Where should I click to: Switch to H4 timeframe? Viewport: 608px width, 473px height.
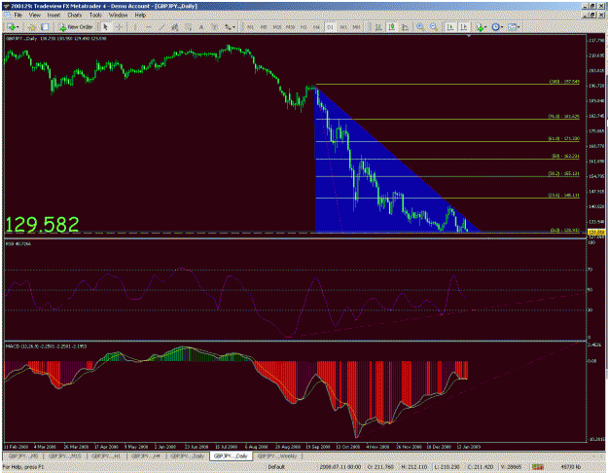coord(317,27)
